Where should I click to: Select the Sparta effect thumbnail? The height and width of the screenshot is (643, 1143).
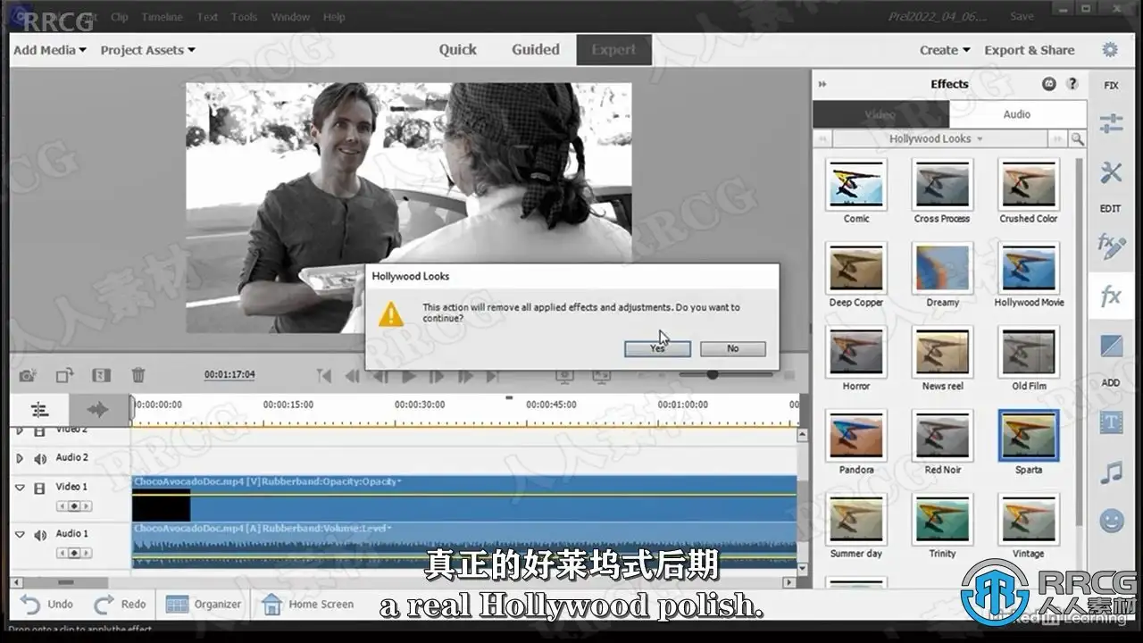[x=1028, y=436]
